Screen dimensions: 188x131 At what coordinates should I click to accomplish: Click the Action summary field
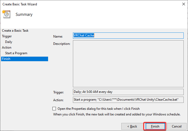click(128, 100)
